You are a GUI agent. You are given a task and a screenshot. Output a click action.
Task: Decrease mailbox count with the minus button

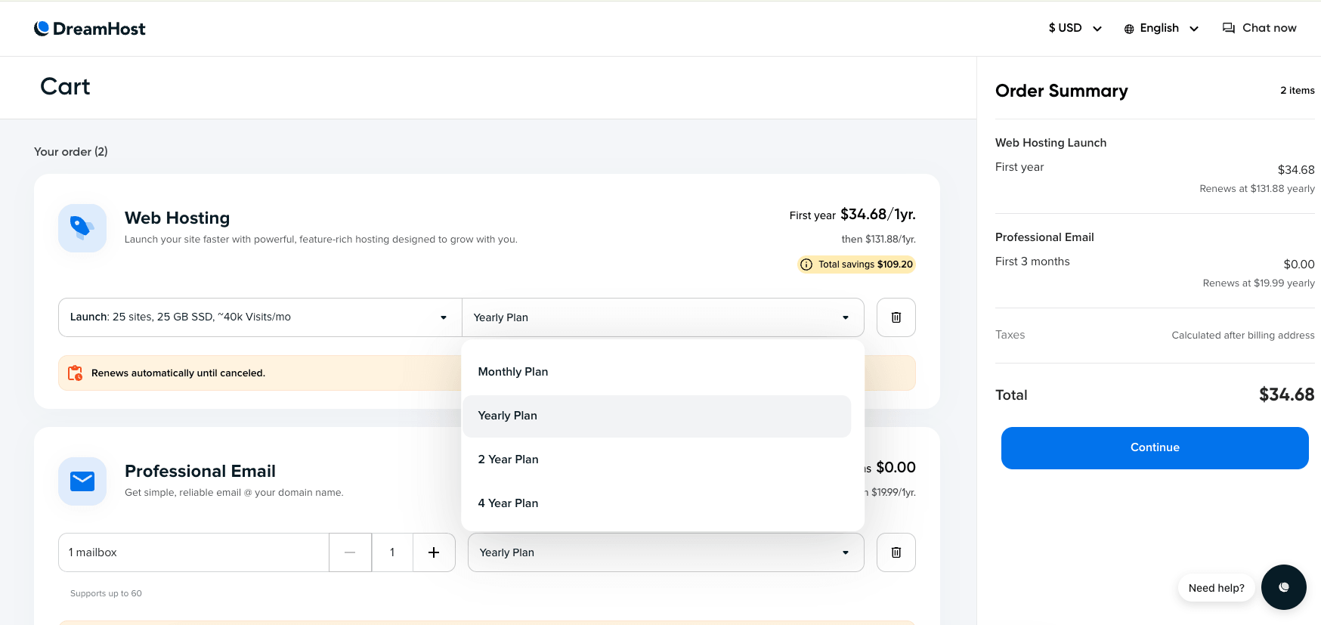pos(350,552)
